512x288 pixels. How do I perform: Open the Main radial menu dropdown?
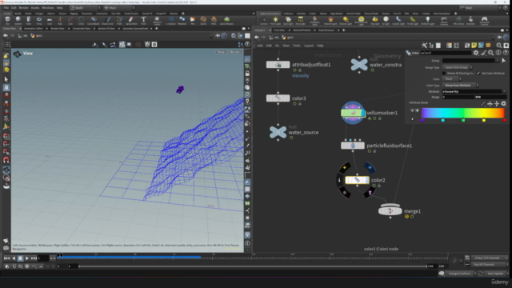[119, 7]
